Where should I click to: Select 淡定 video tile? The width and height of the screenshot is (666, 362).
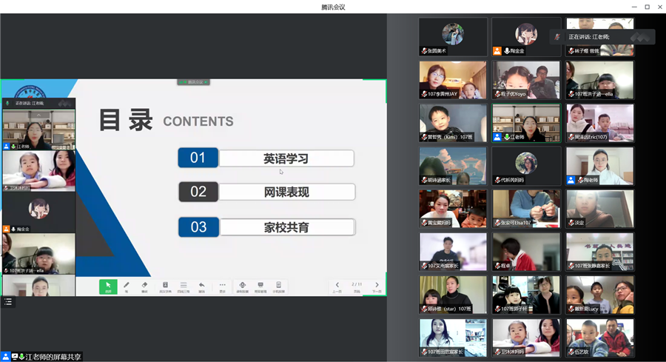pyautogui.click(x=599, y=209)
